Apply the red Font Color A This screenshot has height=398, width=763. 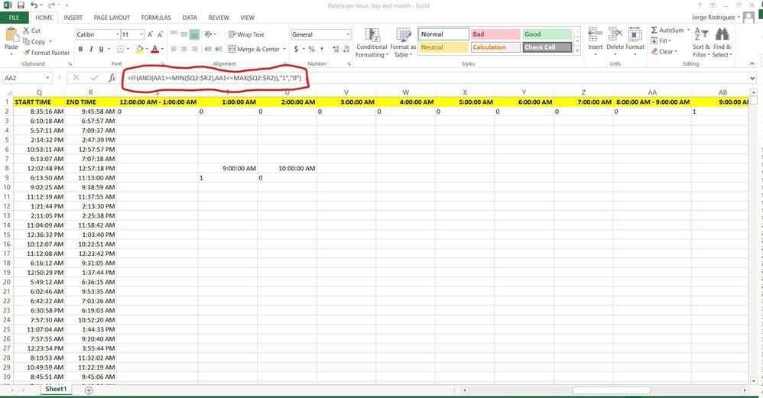(154, 49)
